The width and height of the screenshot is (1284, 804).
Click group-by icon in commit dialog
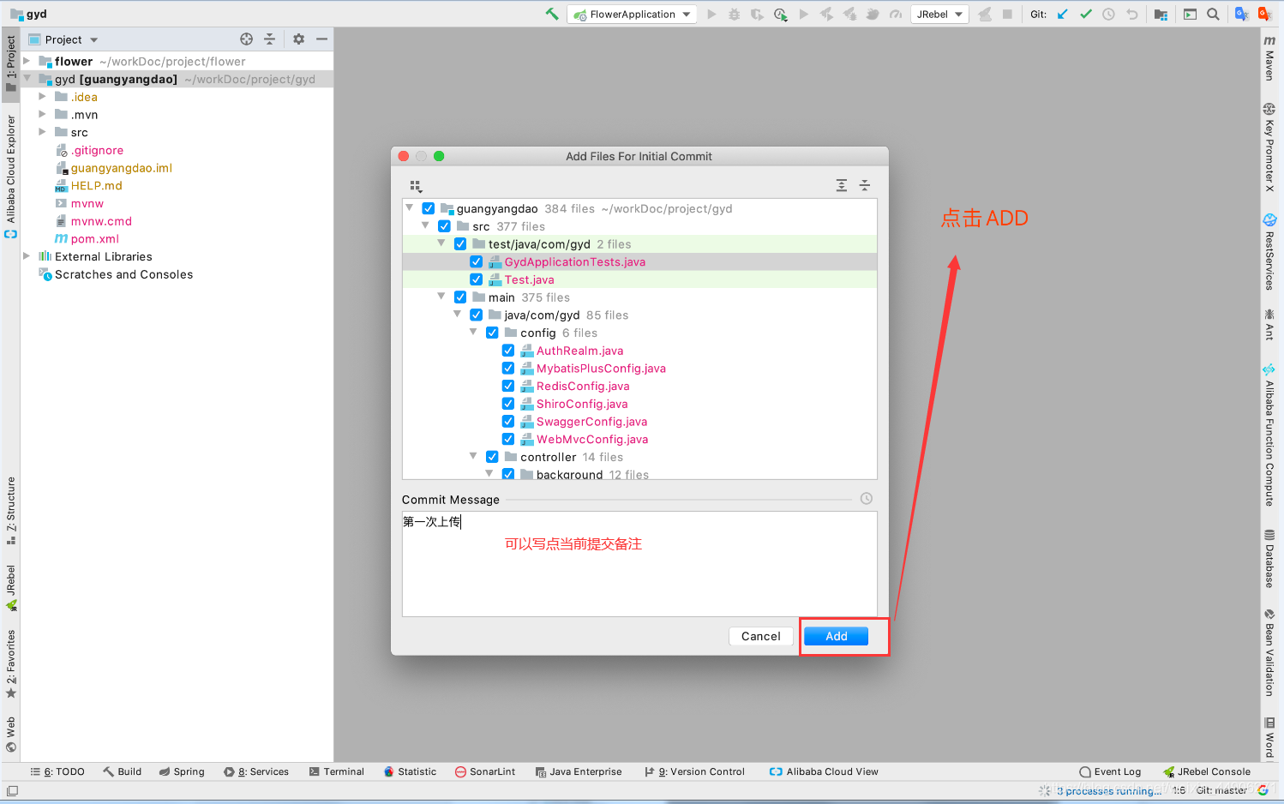(x=416, y=186)
